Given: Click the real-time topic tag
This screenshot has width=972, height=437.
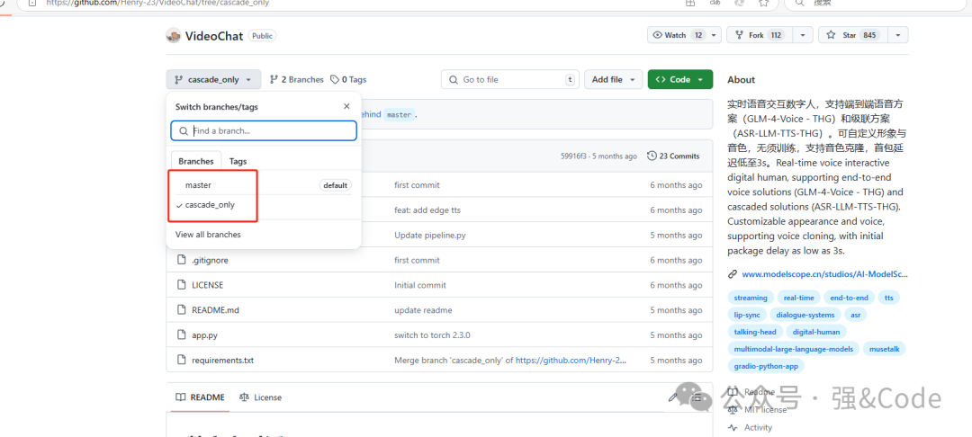Looking at the screenshot, I should (799, 298).
